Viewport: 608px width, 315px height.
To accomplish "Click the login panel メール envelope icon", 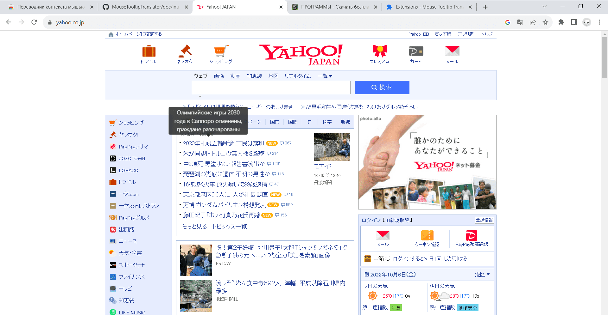I will [383, 235].
